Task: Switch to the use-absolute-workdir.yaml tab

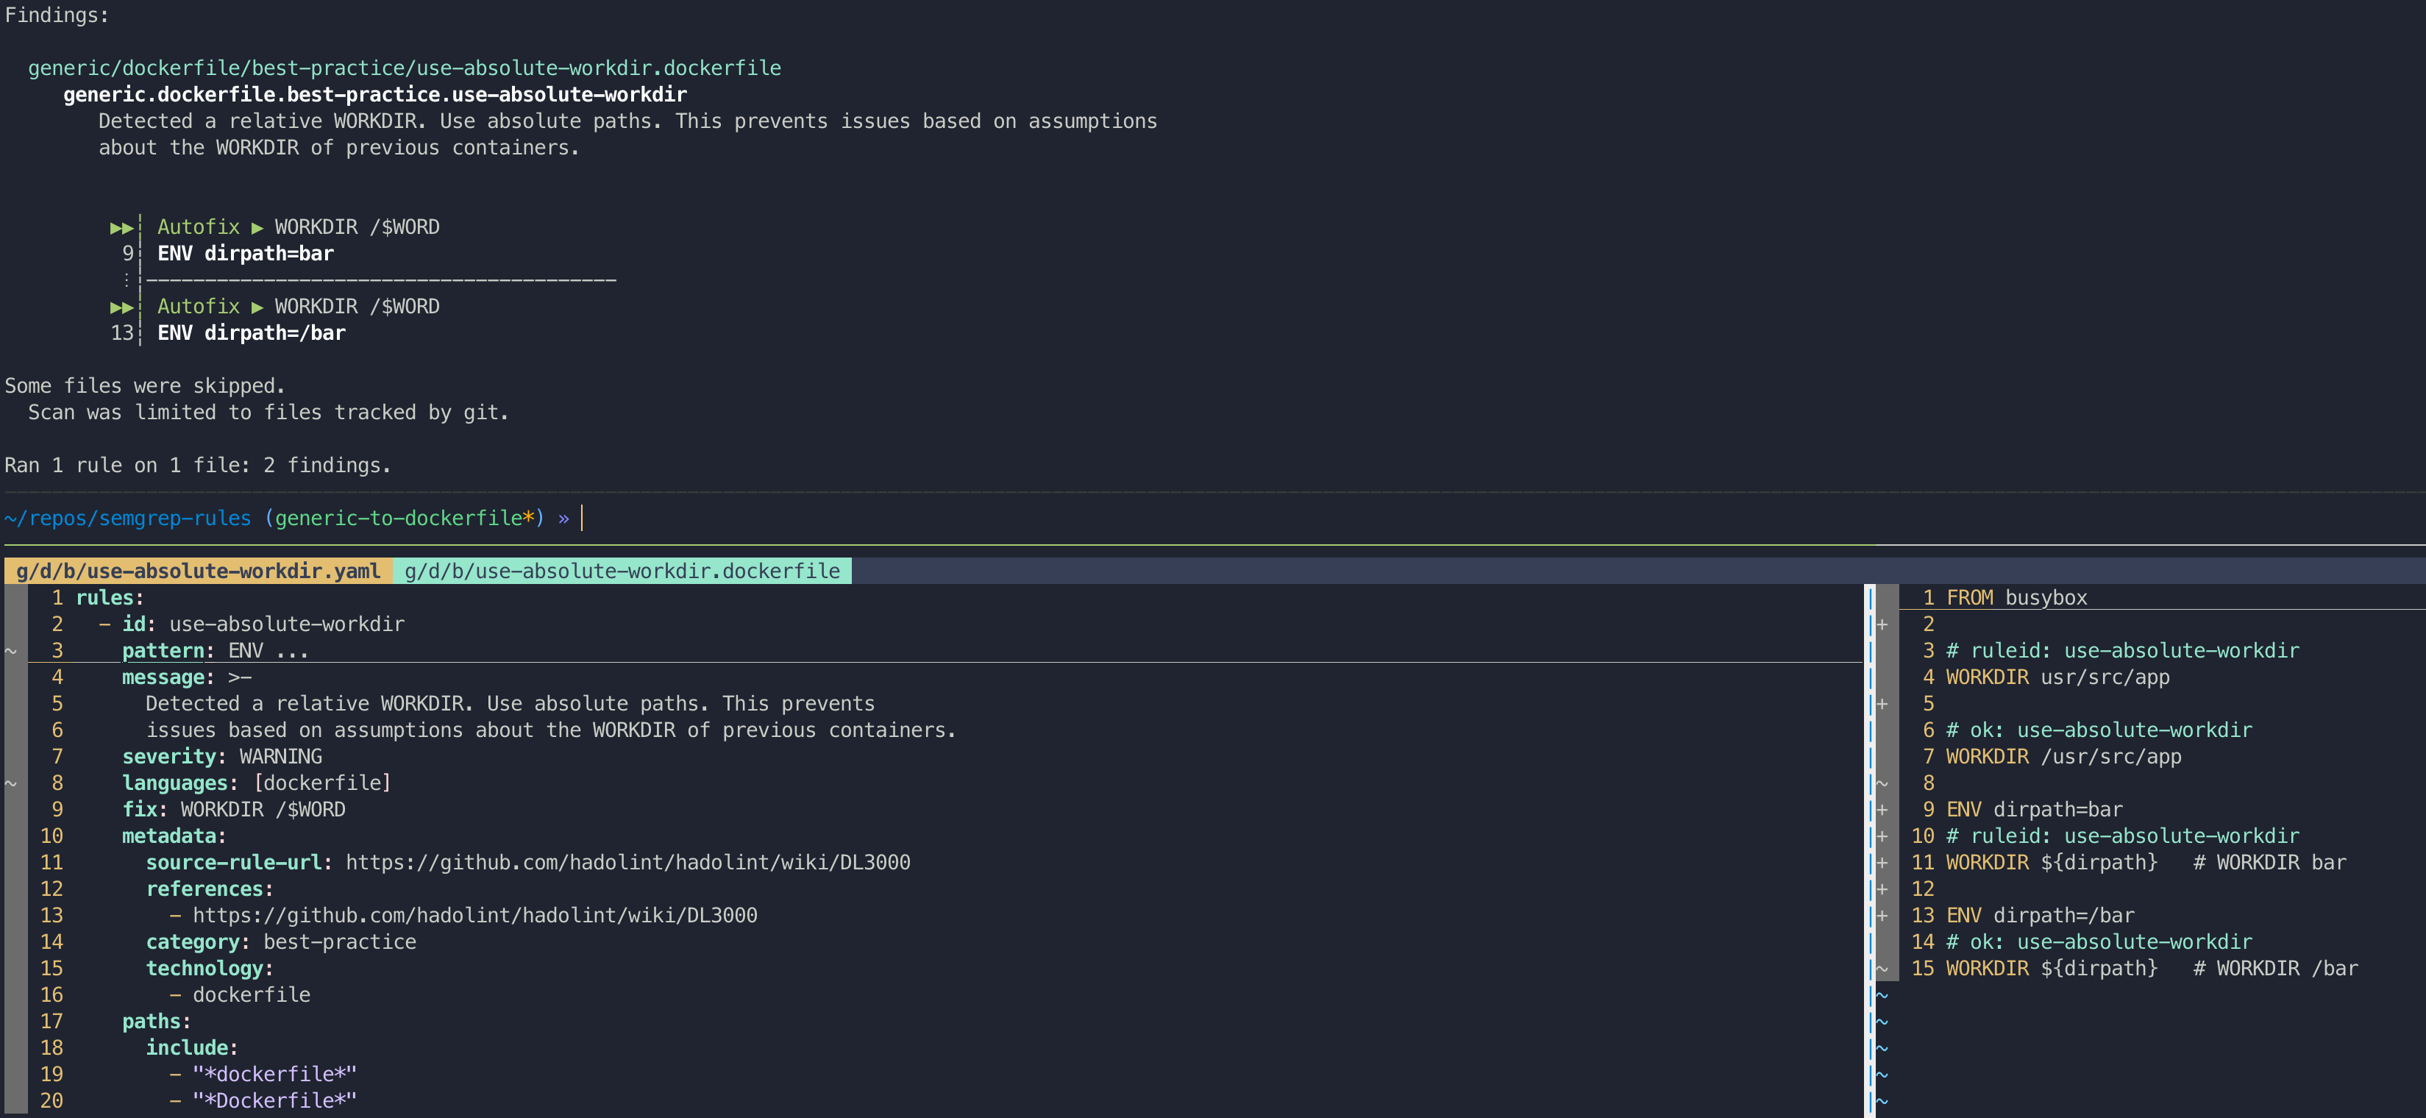Action: pos(195,571)
